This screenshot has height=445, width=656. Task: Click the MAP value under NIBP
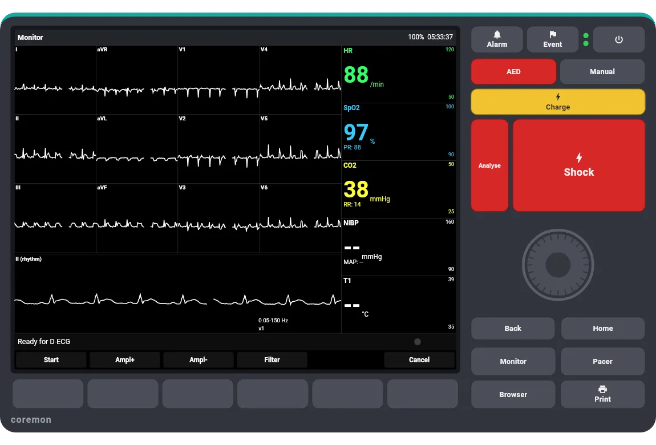(x=353, y=262)
